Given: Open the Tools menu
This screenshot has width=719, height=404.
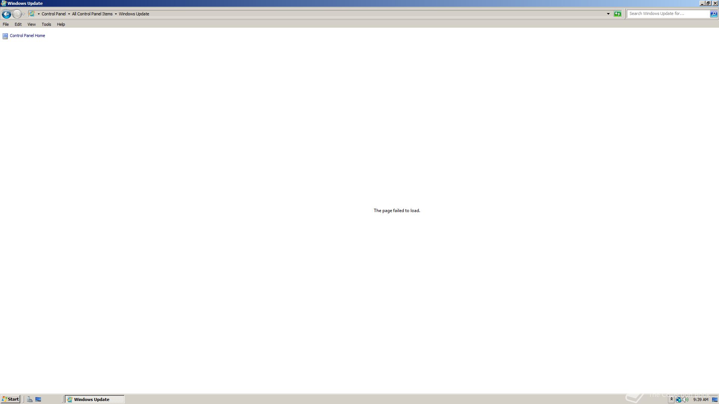Looking at the screenshot, I should [46, 24].
